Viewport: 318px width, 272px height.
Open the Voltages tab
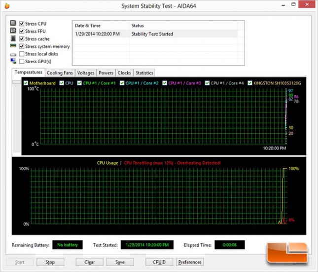click(x=86, y=73)
